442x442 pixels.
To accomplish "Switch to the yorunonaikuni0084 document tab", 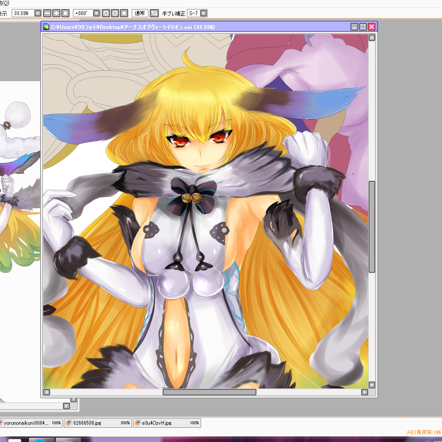I will click(x=31, y=423).
